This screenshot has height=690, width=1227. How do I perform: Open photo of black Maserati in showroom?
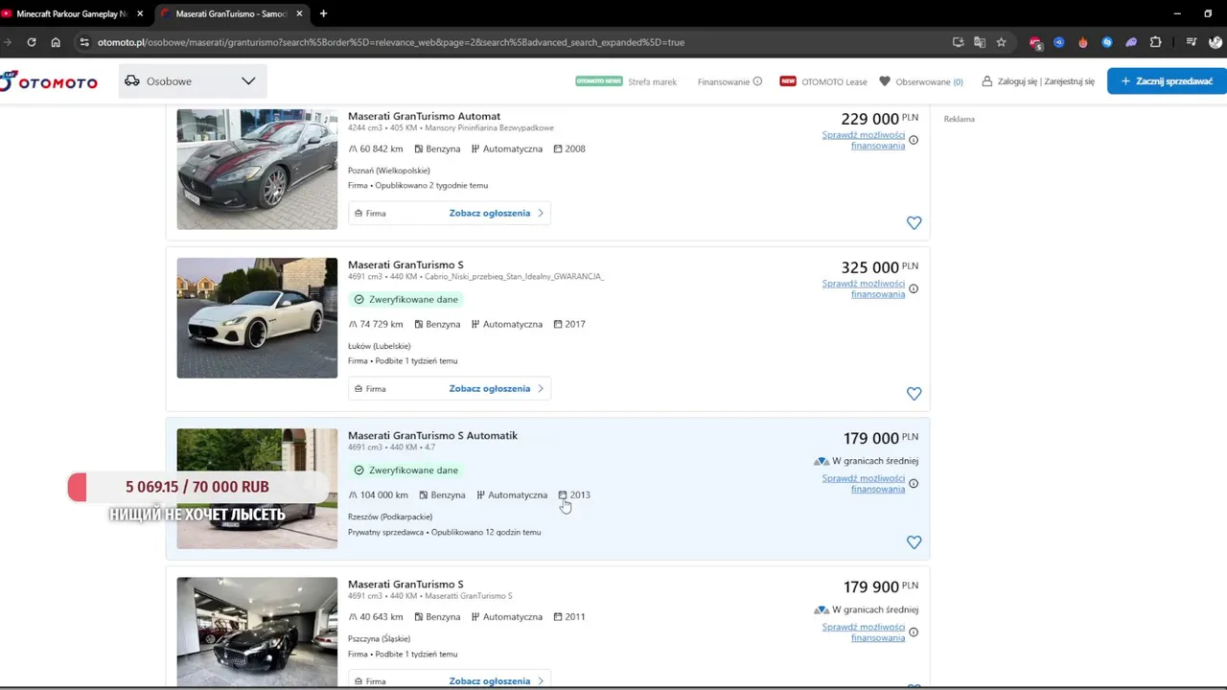tap(257, 632)
